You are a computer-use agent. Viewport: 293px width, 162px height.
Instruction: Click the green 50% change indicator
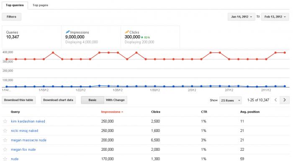pos(145,37)
